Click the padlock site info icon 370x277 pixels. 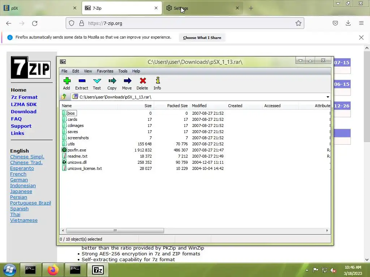coord(82,23)
